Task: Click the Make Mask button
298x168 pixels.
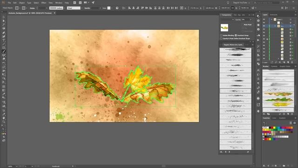Action: click(x=247, y=25)
